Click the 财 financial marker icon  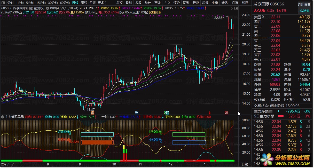137,113
